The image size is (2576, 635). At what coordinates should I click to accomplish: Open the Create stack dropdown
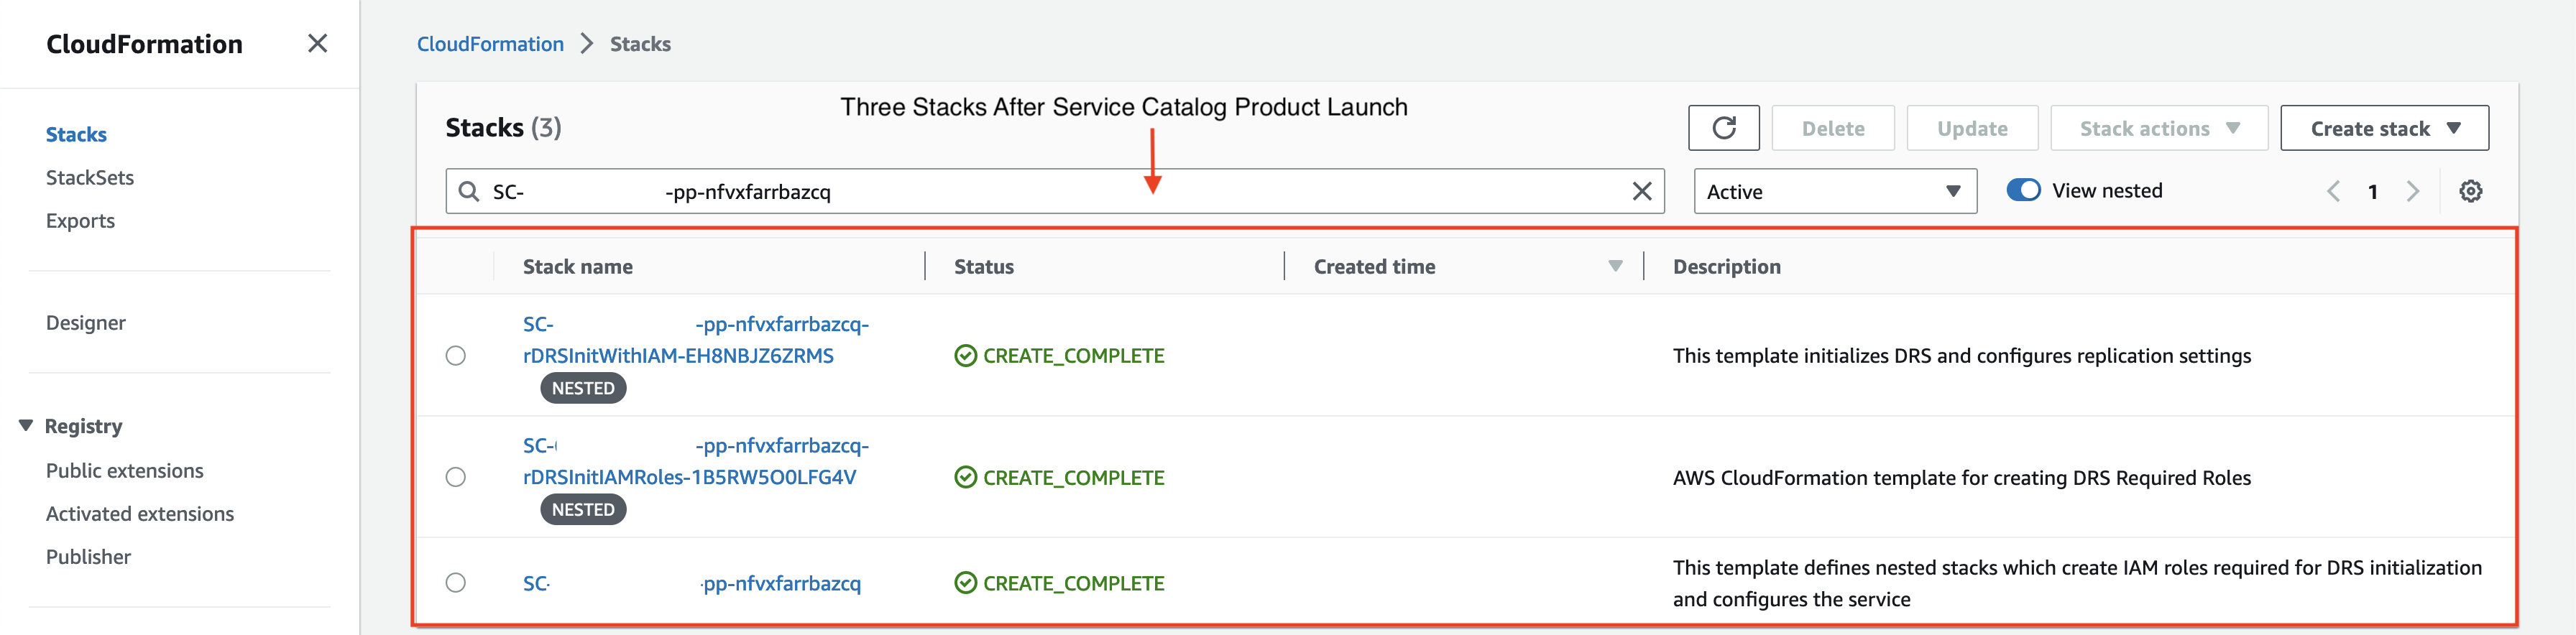pyautogui.click(x=2384, y=128)
